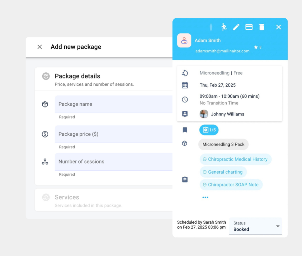Click Johnny Williams' avatar picture

[204, 114]
